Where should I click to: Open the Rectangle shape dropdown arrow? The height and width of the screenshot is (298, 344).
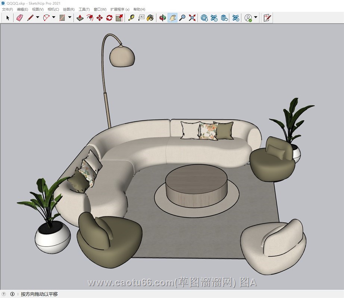tap(70, 18)
